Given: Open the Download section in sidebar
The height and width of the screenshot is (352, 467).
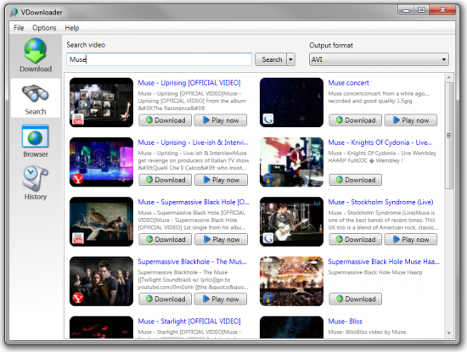Looking at the screenshot, I should click(x=36, y=55).
